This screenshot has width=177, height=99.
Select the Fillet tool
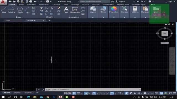point(52,11)
